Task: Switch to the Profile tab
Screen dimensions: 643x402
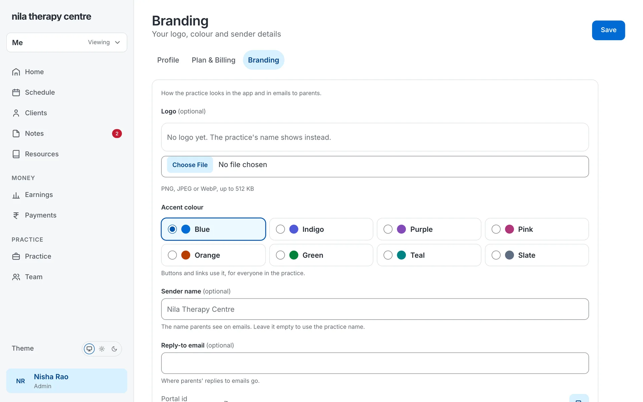Action: 168,60
